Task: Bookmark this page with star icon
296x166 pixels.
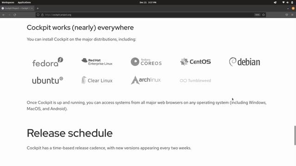Action: (263, 15)
